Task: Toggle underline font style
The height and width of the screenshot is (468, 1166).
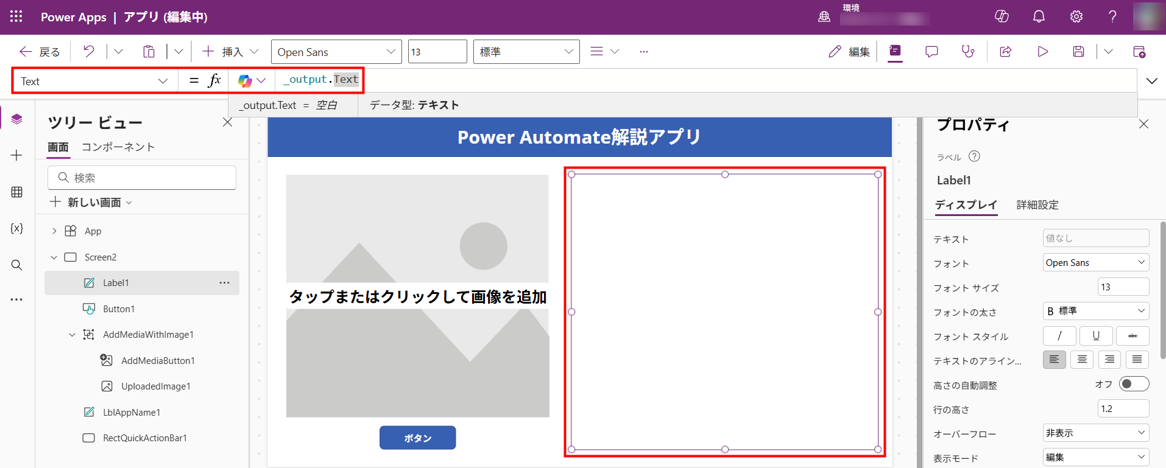Action: click(1096, 336)
